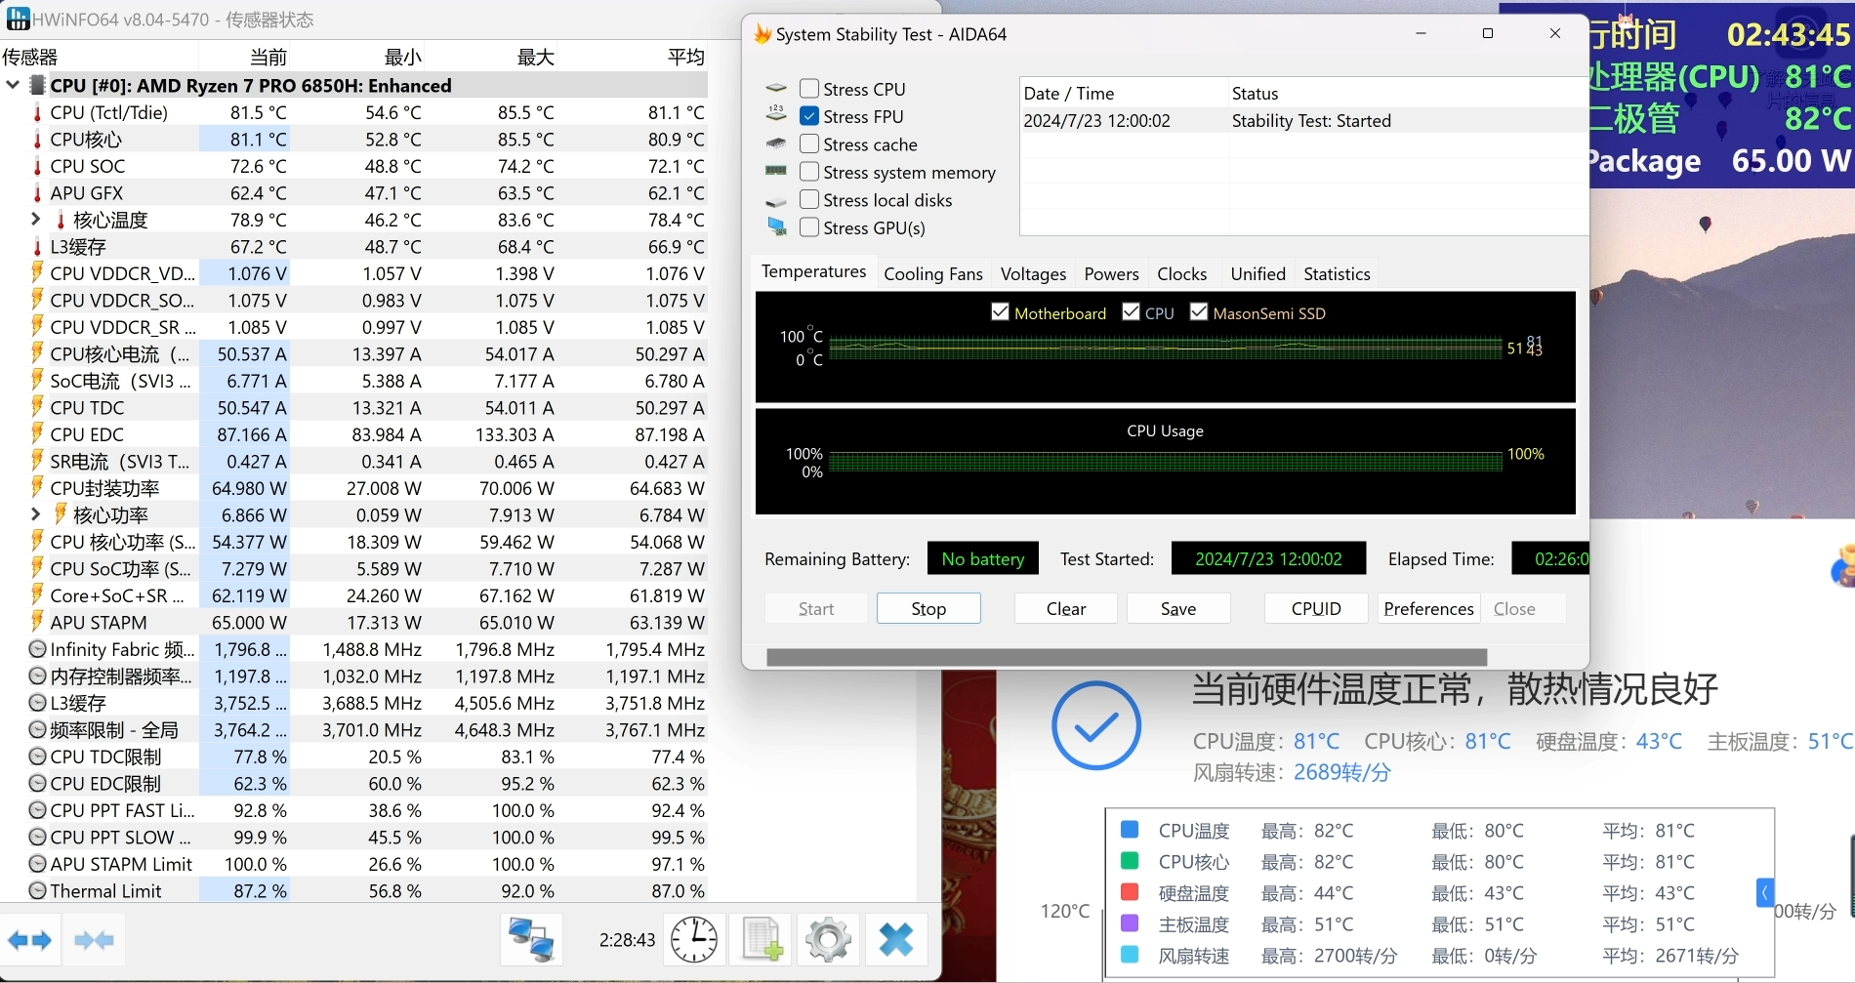Click the memory module icon beside Stress system memory
1855x983 pixels.
click(776, 171)
